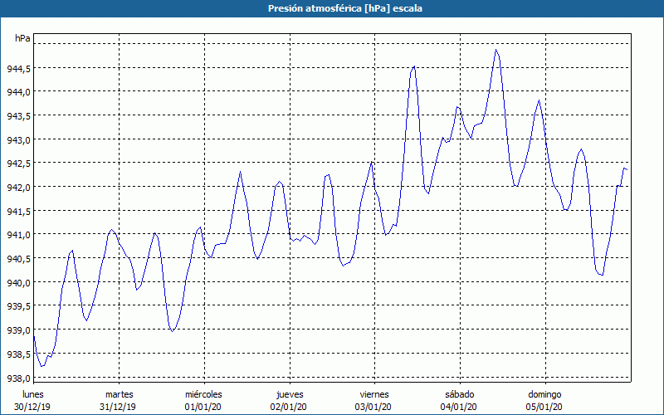Click the date 31/12/19
664x415 pixels.
118,407
